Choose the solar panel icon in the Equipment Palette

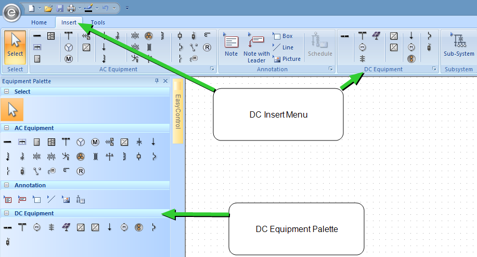point(66,227)
